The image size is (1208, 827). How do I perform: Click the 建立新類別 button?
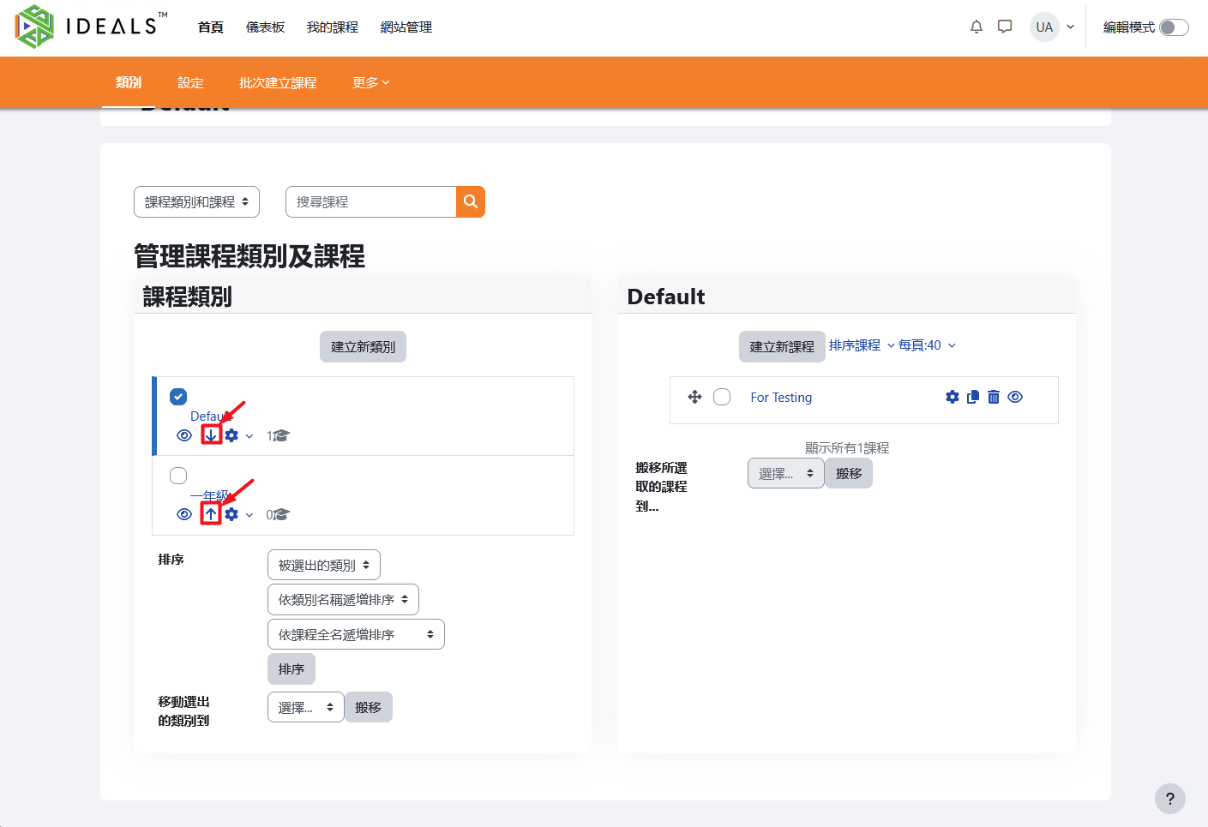[363, 347]
